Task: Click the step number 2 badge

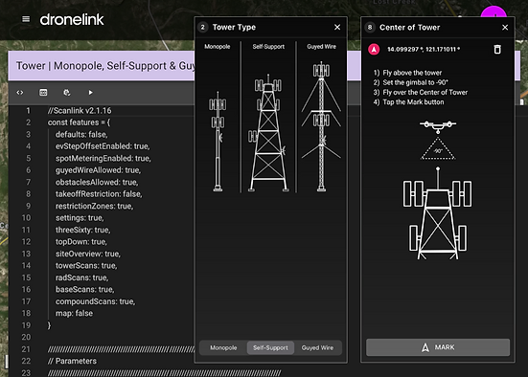Action: click(x=203, y=27)
